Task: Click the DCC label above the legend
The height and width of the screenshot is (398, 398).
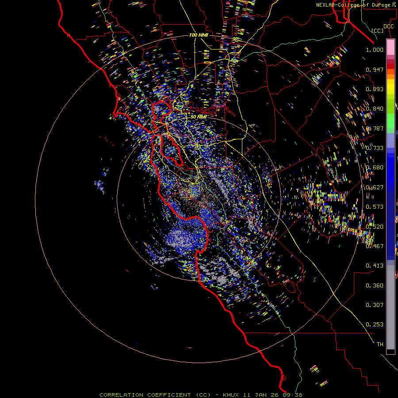Action: pyautogui.click(x=388, y=27)
